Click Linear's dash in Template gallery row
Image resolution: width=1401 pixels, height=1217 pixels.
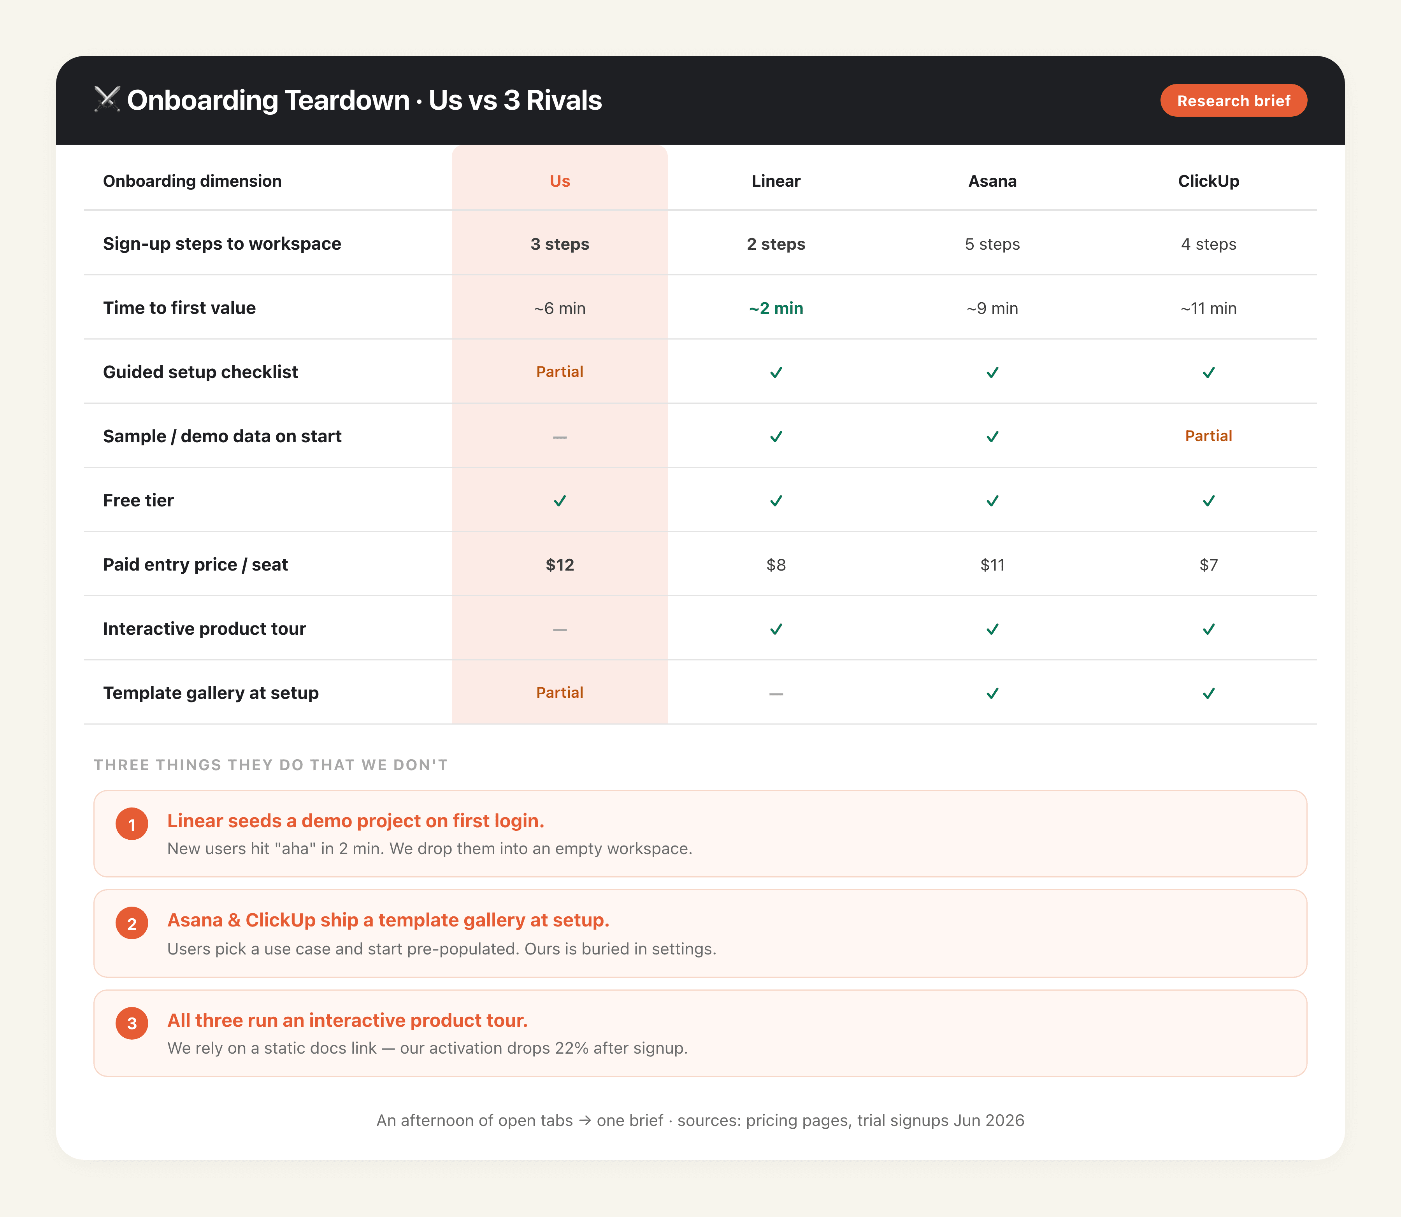tap(776, 694)
